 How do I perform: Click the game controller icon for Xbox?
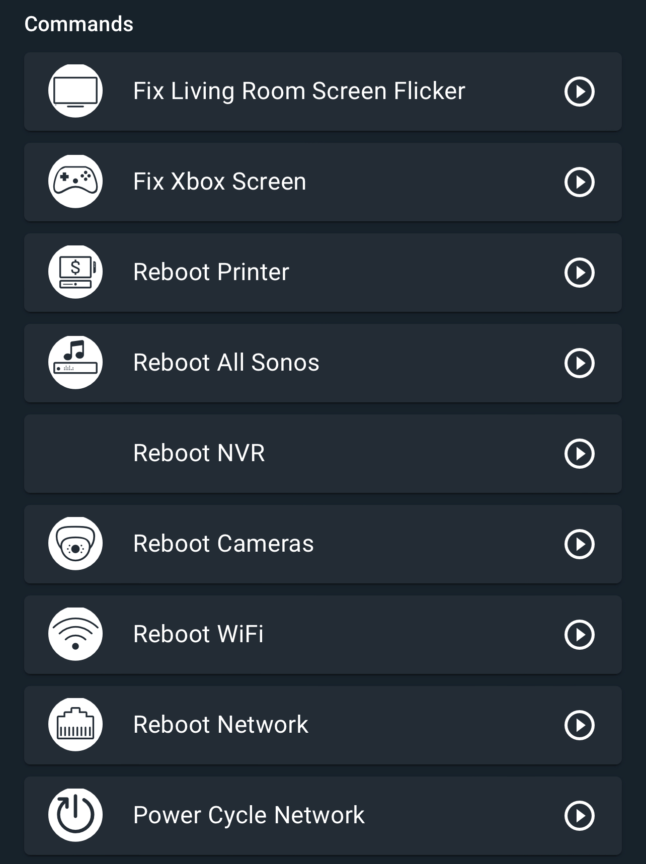coord(75,182)
